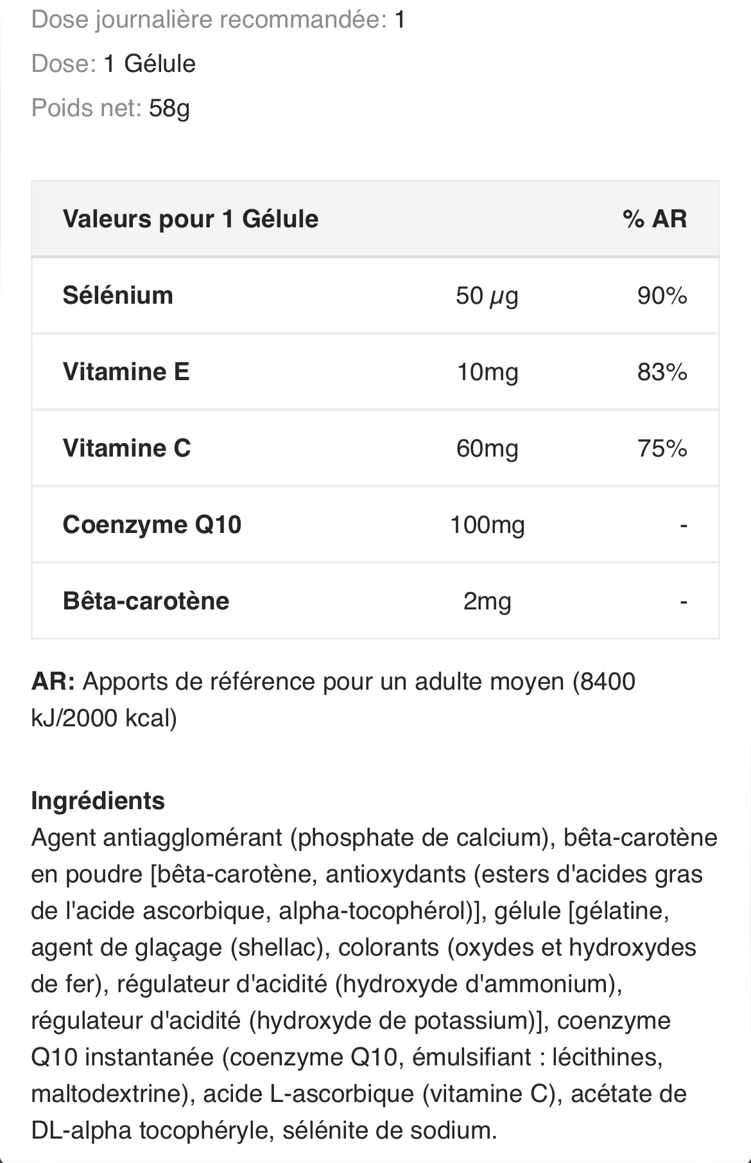This screenshot has height=1163, width=751.
Task: Click the '50 µg' selenium amount
Action: coord(487,295)
